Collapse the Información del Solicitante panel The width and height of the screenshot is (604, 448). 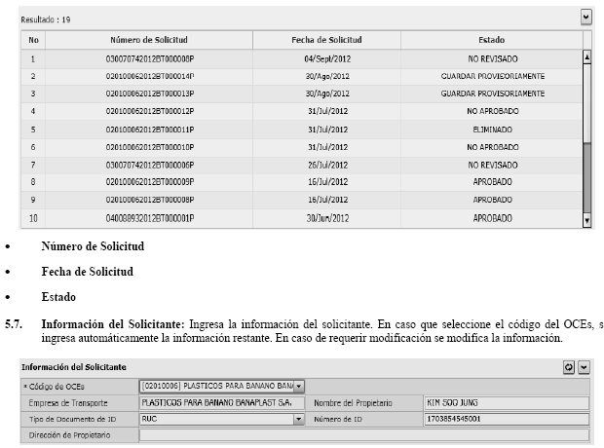coord(584,367)
